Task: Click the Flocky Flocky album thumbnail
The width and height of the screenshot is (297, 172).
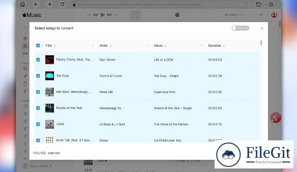Action: (50, 60)
